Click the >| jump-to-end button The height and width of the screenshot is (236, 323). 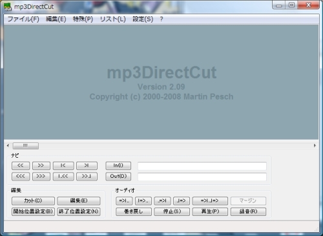(x=87, y=166)
